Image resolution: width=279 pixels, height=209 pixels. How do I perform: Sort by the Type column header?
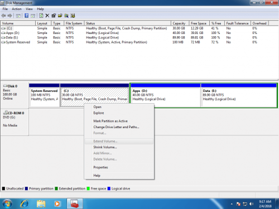tap(57, 23)
